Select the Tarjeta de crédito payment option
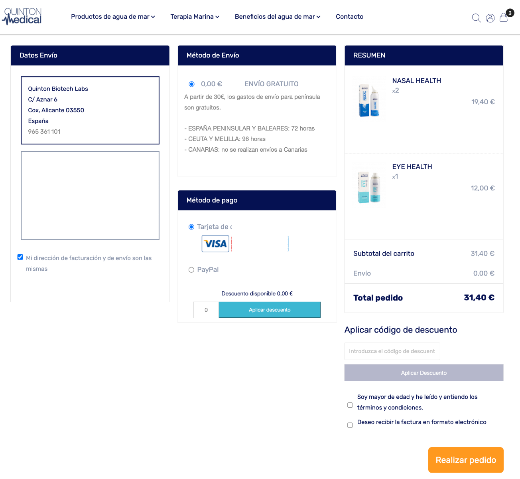The image size is (520, 479). 191,227
